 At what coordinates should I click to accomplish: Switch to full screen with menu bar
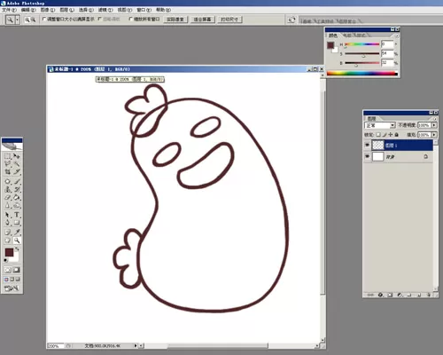point(12,279)
